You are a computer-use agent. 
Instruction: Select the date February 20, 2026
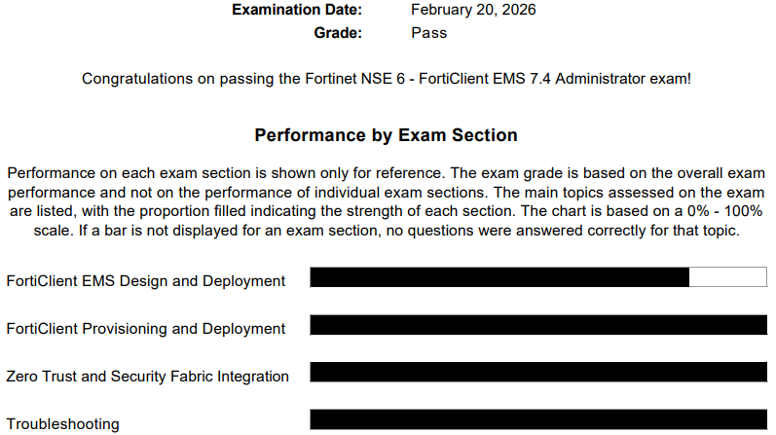[473, 10]
